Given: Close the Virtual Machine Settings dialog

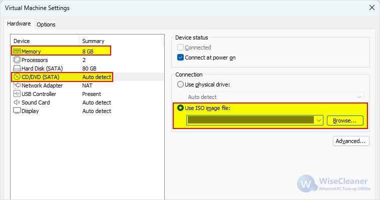Looking at the screenshot, I should click(372, 7).
